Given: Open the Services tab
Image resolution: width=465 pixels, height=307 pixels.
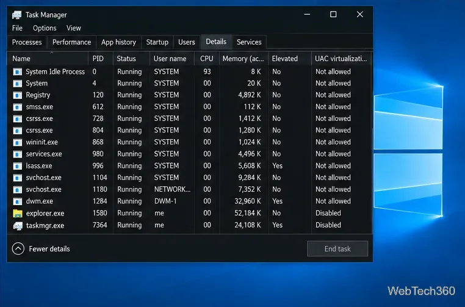Looking at the screenshot, I should pyautogui.click(x=249, y=42).
